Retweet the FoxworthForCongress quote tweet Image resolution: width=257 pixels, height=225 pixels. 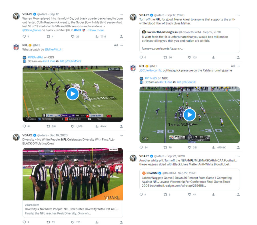pyautogui.click(x=165, y=58)
